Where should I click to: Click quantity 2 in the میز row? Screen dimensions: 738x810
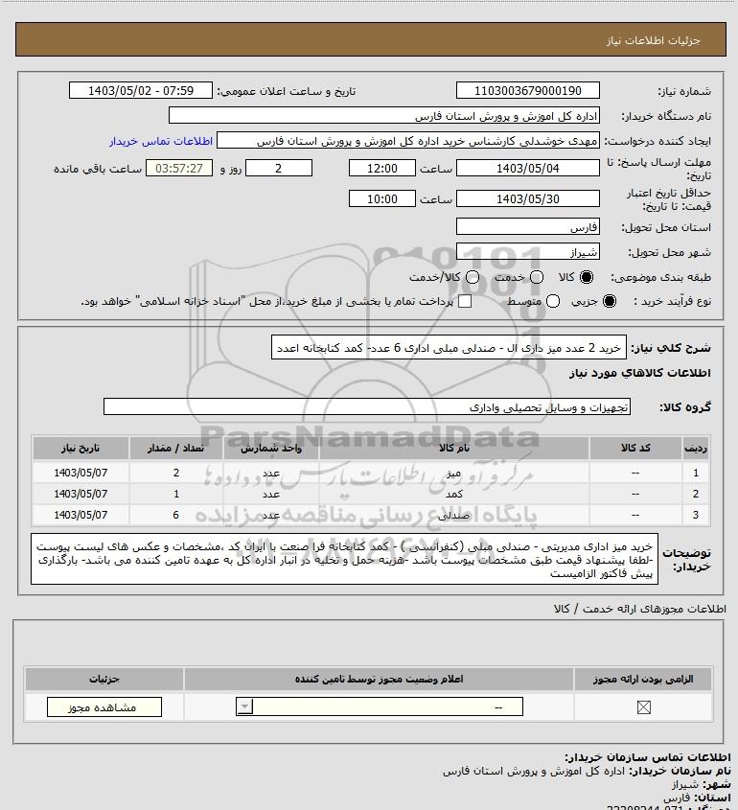coord(175,473)
